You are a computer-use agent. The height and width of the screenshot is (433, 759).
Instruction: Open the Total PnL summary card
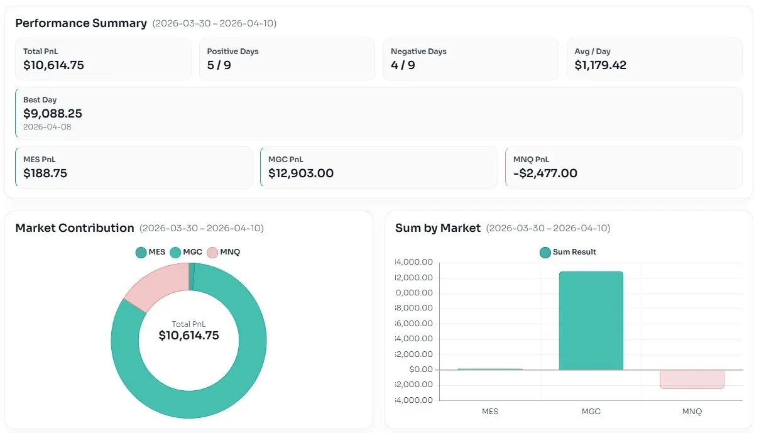point(103,59)
